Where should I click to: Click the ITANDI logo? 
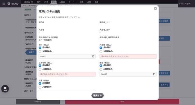13,4
